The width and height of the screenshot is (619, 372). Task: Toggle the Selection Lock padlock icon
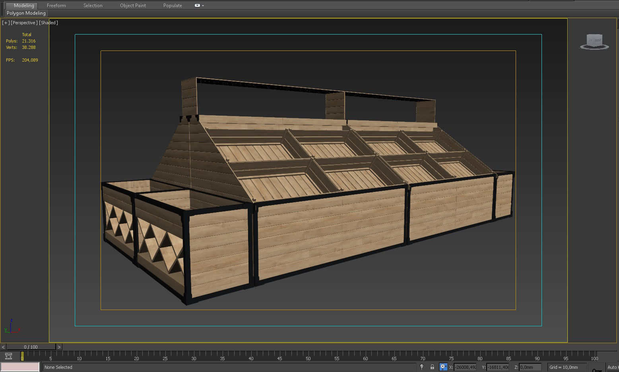pyautogui.click(x=432, y=367)
